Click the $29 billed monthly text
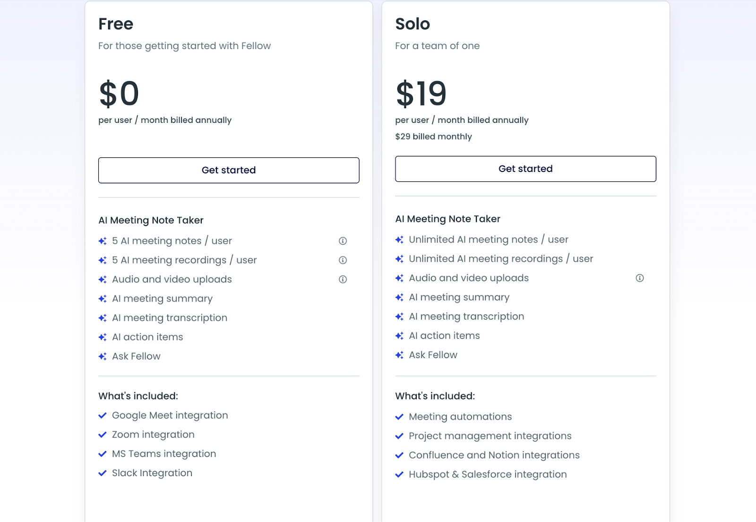 coord(433,137)
